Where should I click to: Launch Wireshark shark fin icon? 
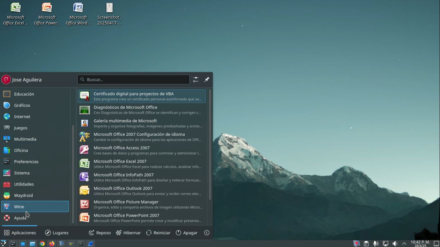(x=91, y=243)
